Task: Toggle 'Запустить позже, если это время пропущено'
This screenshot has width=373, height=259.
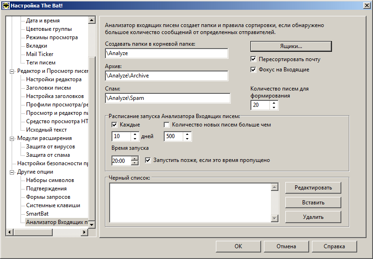Action: [x=148, y=160]
